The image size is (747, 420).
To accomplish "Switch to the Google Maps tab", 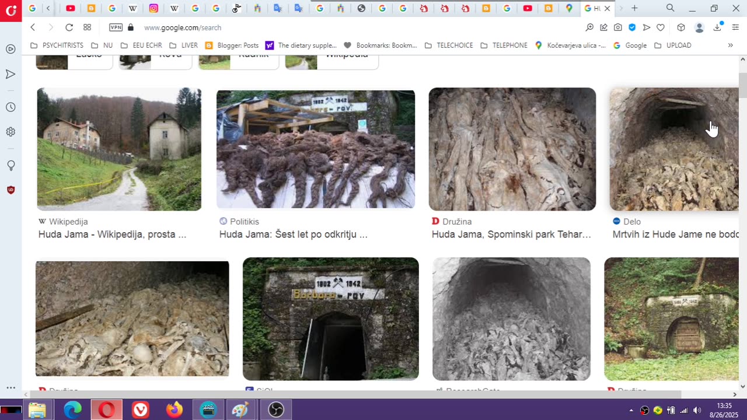I will coord(569,8).
